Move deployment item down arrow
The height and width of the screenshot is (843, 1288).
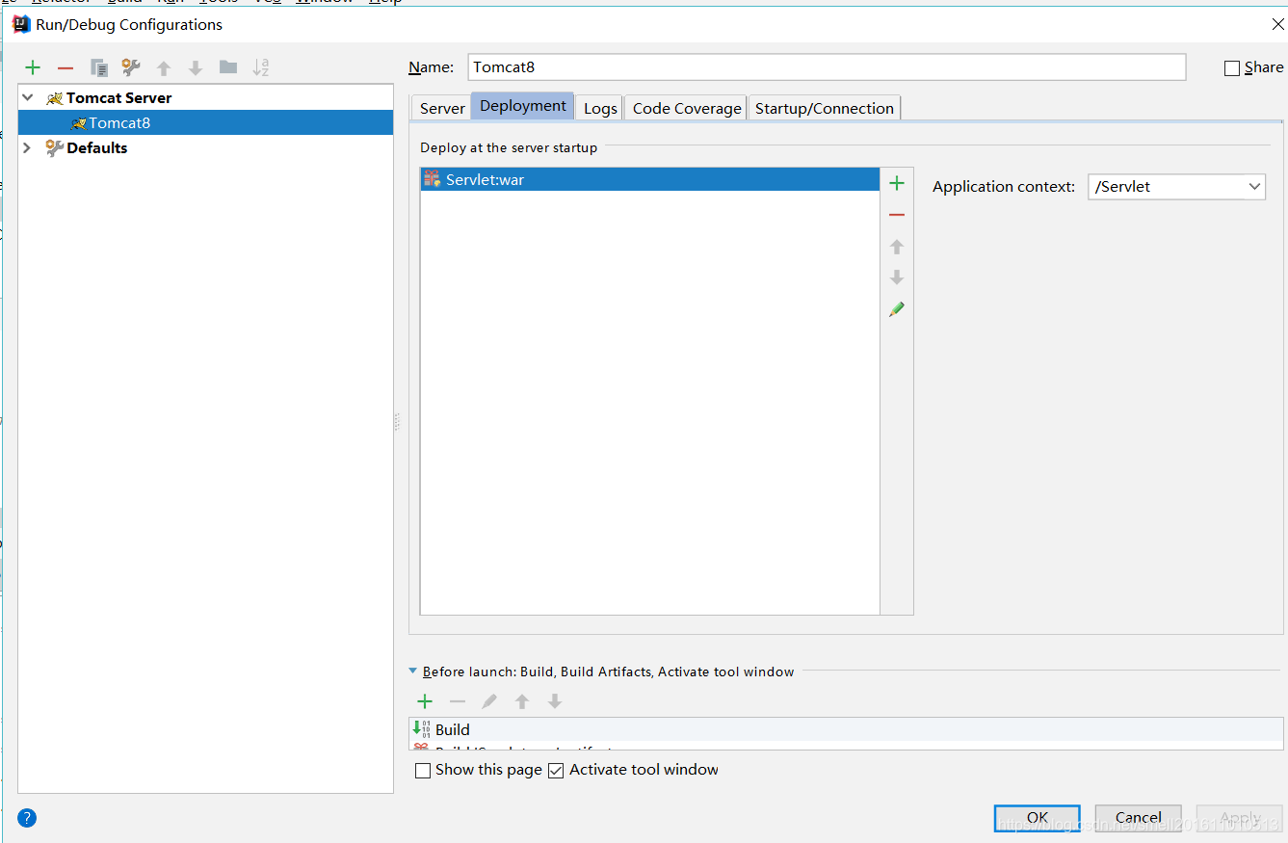(x=897, y=277)
